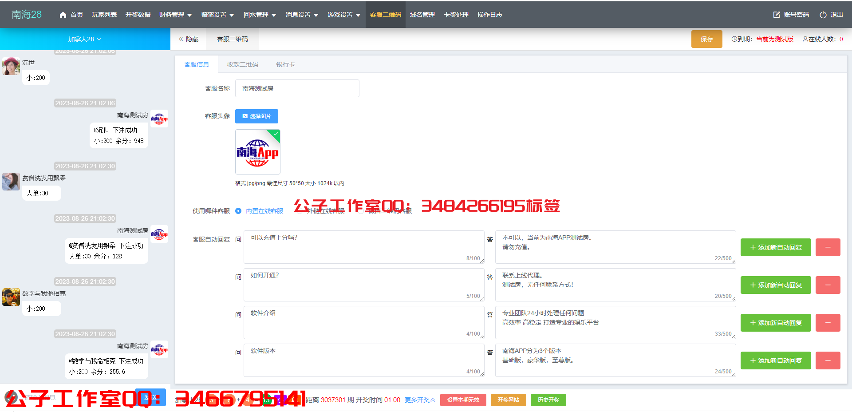852x412 pixels.
Task: Add auto-reply after 软件版本 row
Action: [776, 360]
